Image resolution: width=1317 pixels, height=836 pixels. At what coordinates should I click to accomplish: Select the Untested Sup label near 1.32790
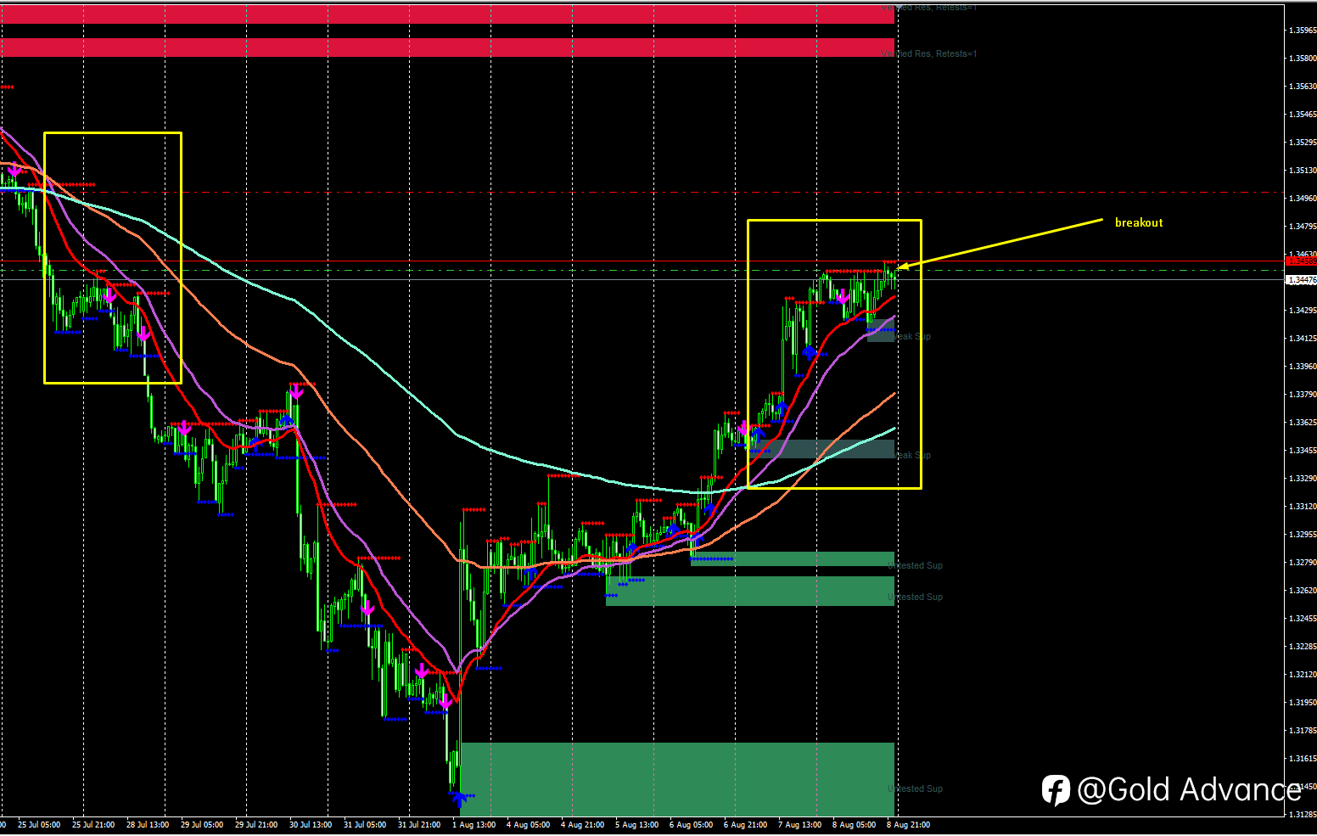(x=915, y=566)
